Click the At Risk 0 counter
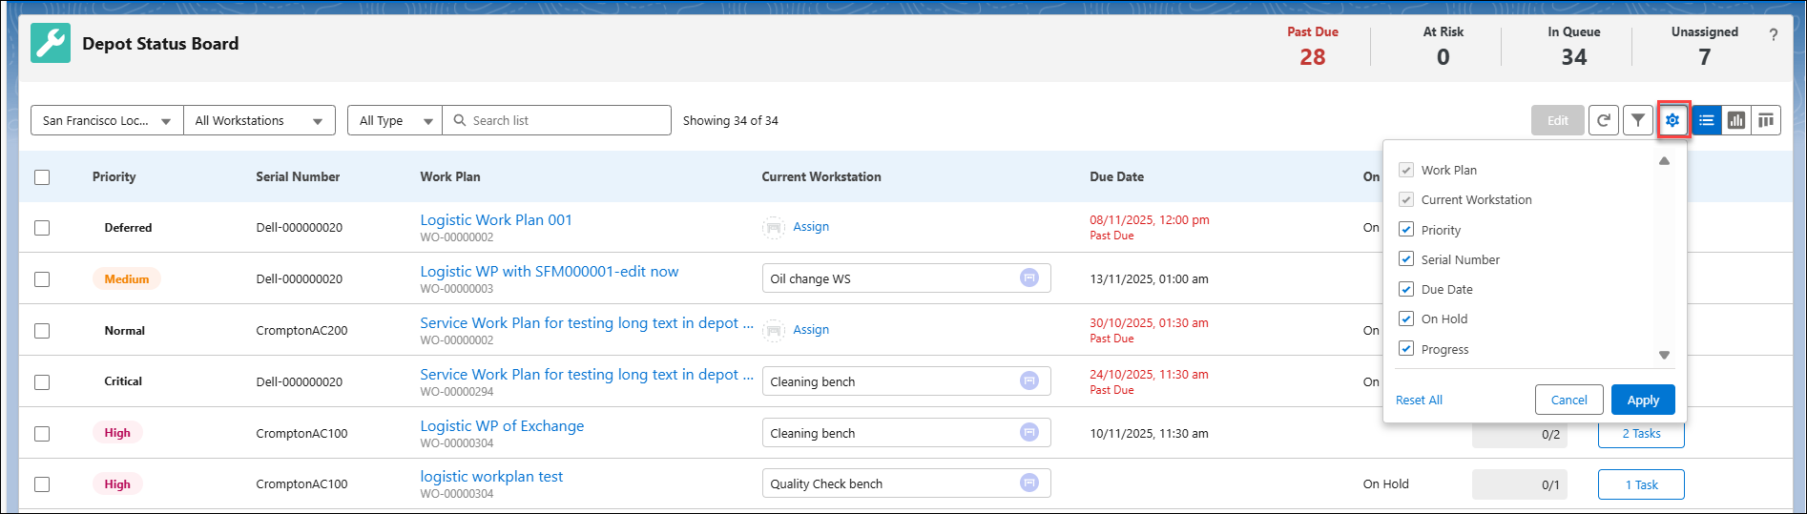This screenshot has width=1807, height=514. (1444, 46)
